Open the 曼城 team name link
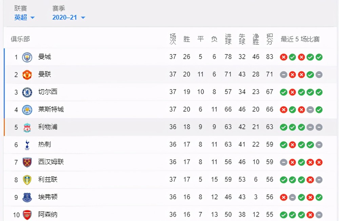 tap(45, 57)
